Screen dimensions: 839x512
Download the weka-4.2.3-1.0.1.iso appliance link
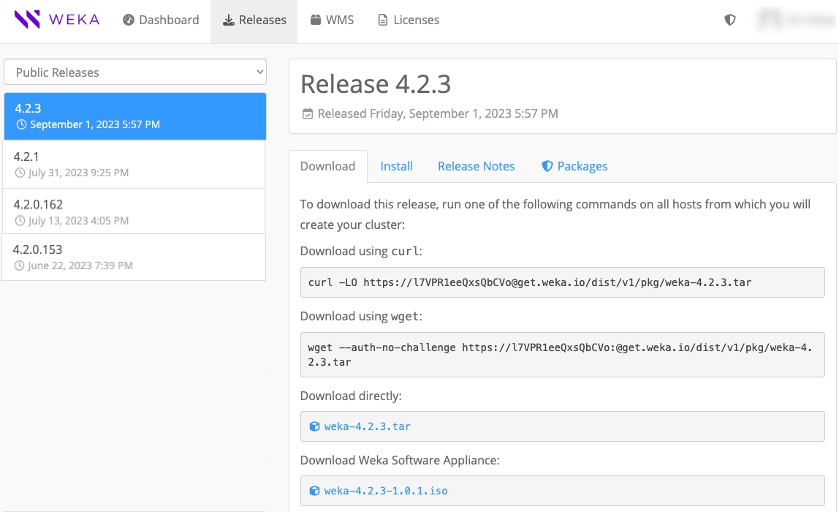point(385,491)
